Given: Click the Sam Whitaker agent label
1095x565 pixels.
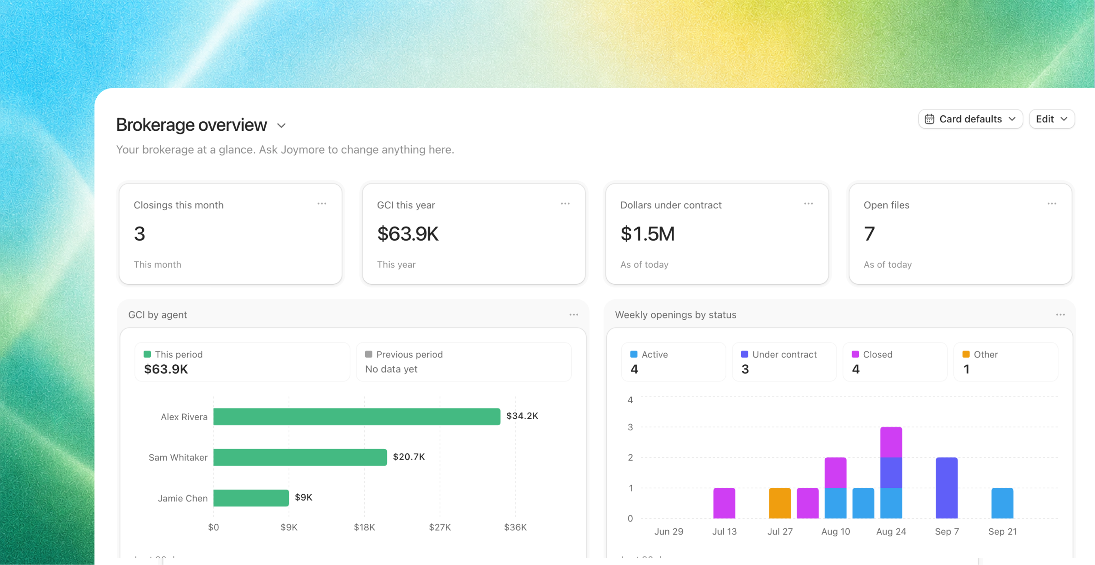Looking at the screenshot, I should [178, 457].
